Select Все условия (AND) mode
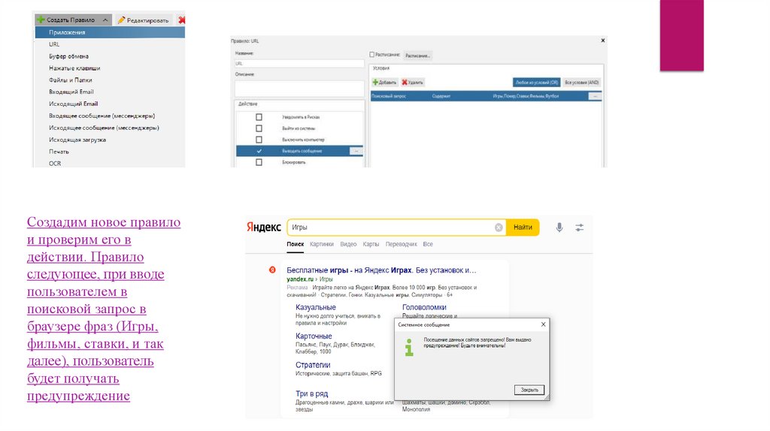The width and height of the screenshot is (770, 431). coord(581,83)
